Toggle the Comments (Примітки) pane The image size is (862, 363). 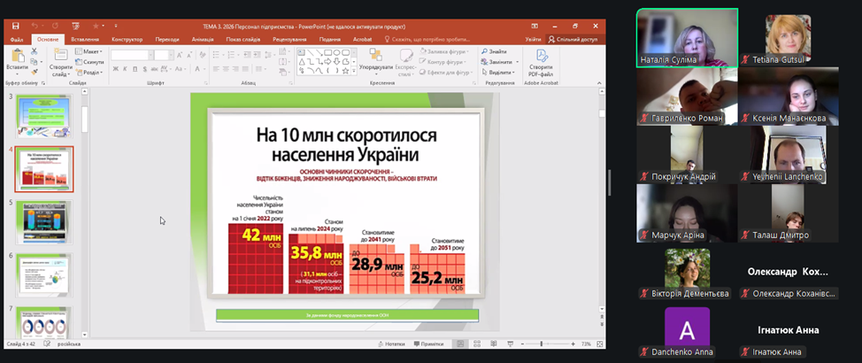tap(427, 344)
